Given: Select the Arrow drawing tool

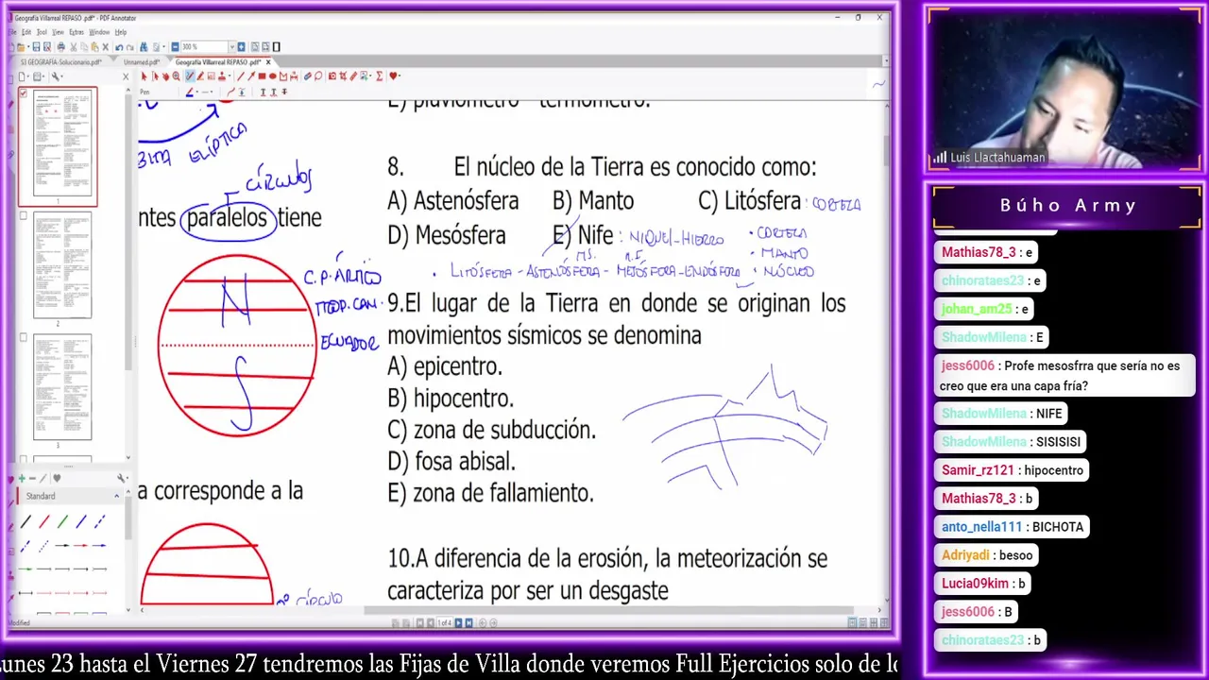Looking at the screenshot, I should point(251,76).
